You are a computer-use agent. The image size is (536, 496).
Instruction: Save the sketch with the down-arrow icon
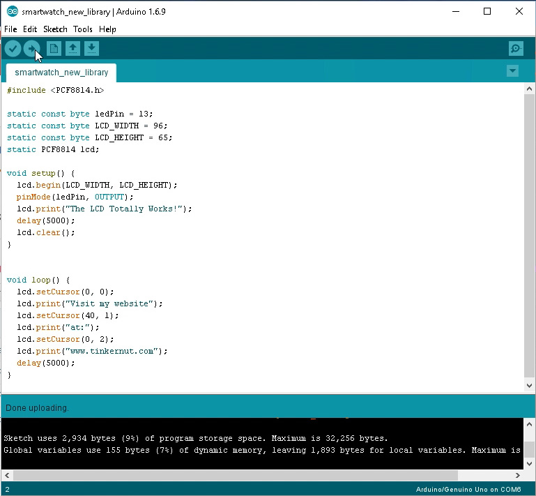(91, 49)
